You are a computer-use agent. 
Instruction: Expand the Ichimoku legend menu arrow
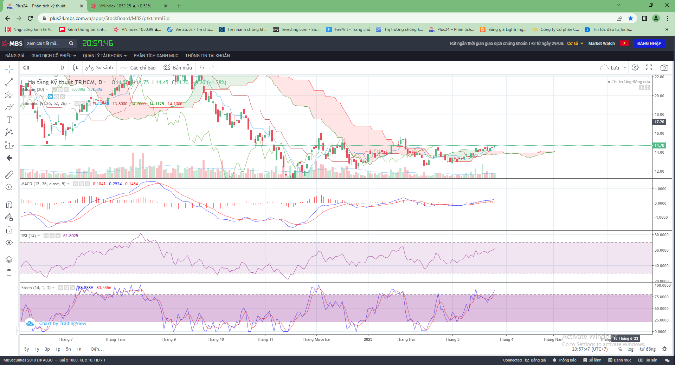[70, 104]
